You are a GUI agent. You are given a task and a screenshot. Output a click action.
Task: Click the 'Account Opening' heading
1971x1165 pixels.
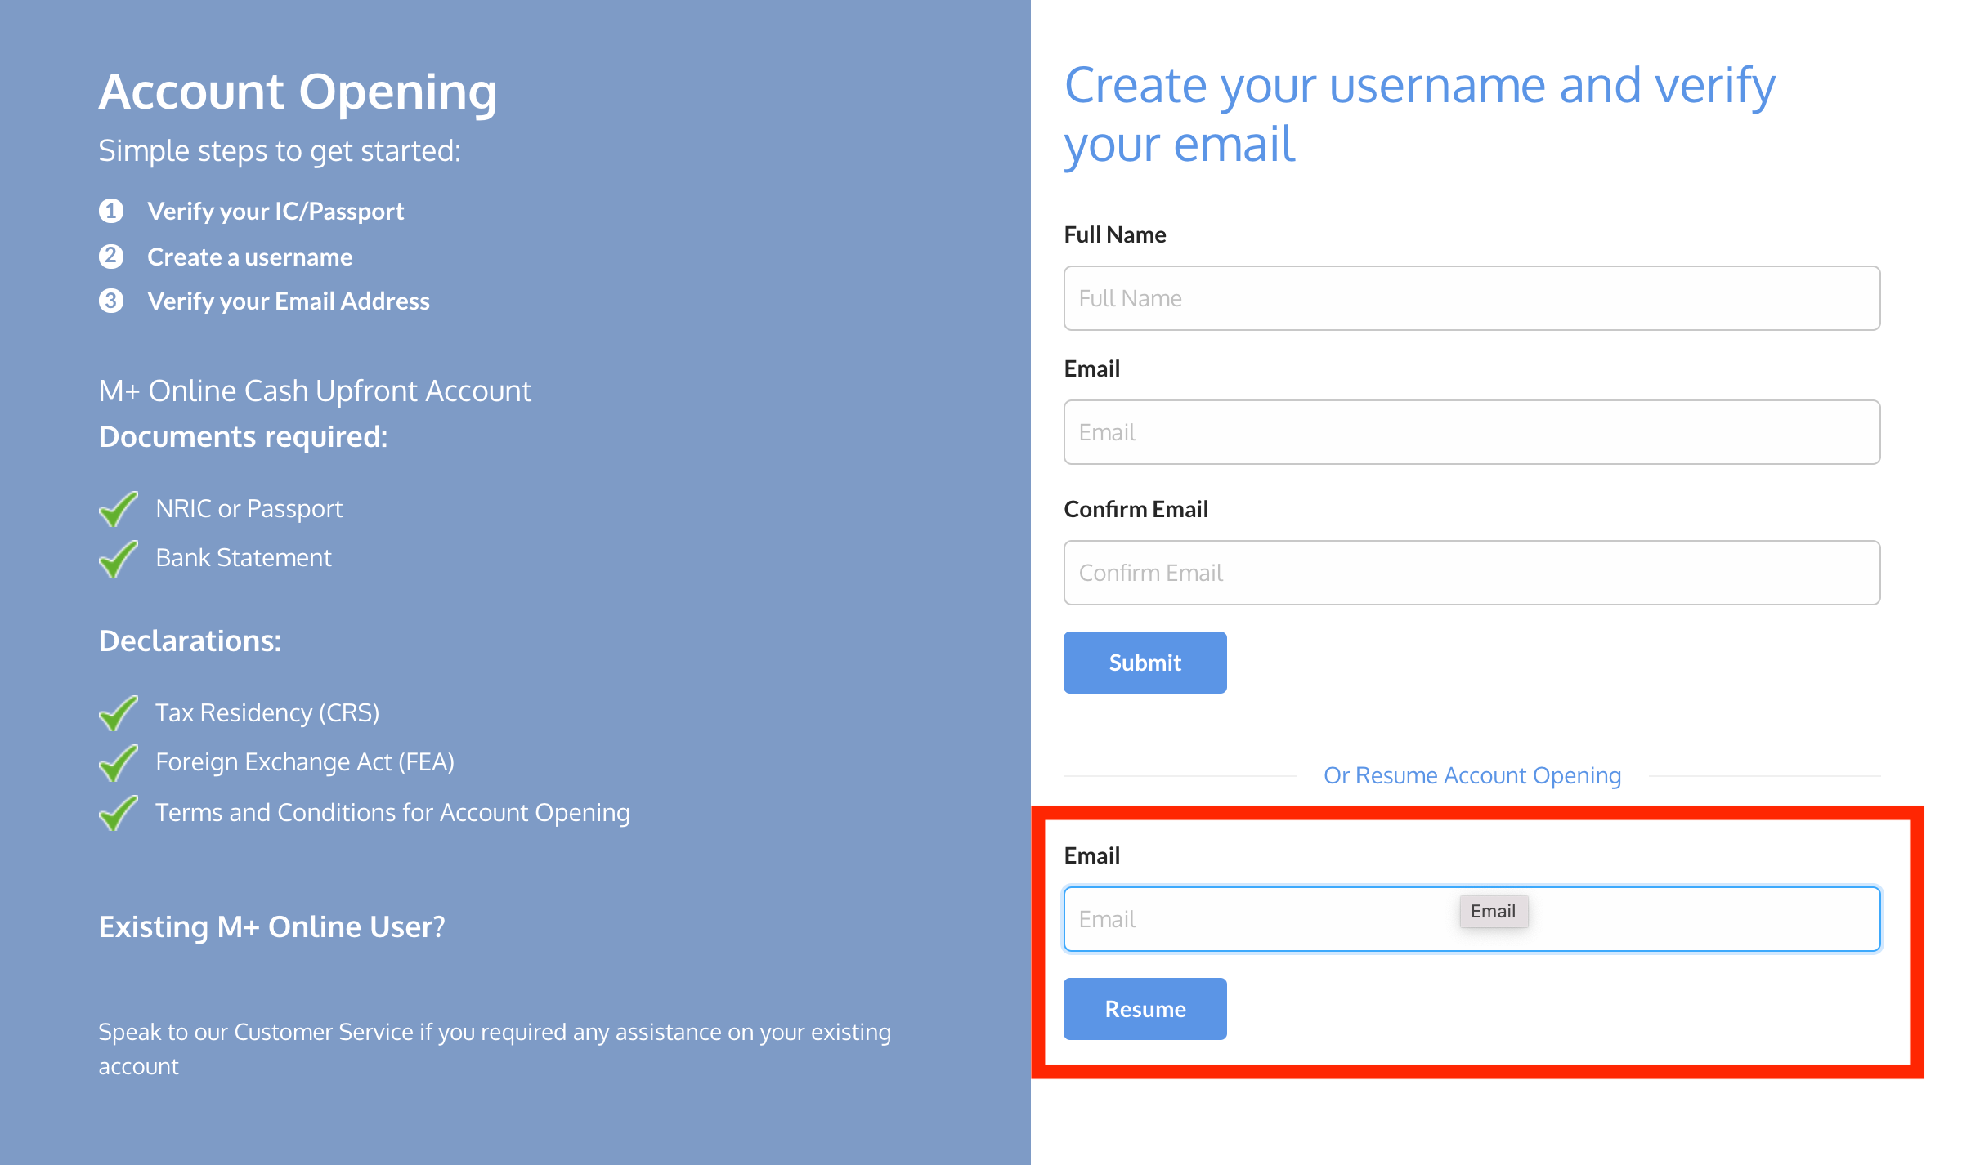click(298, 92)
